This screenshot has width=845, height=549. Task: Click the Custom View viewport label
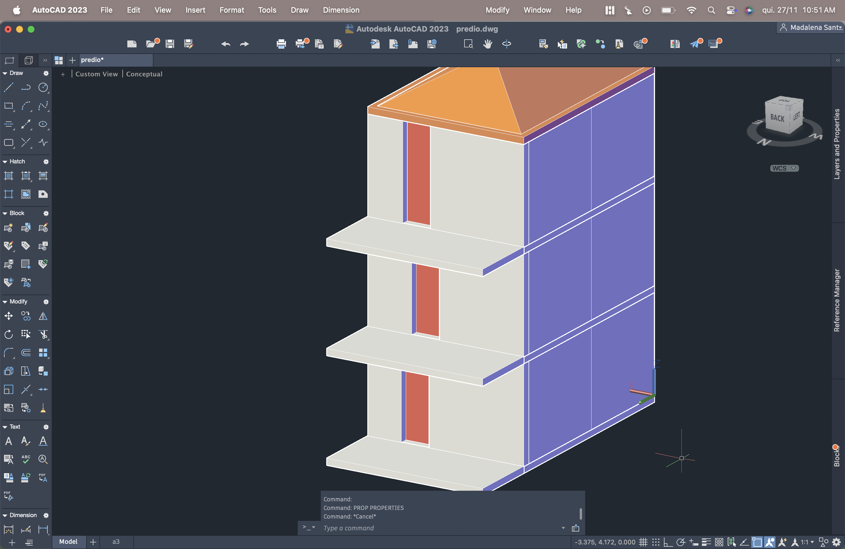(96, 74)
